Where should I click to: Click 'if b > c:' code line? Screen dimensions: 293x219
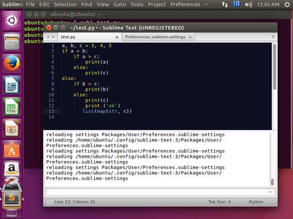[x=87, y=84]
